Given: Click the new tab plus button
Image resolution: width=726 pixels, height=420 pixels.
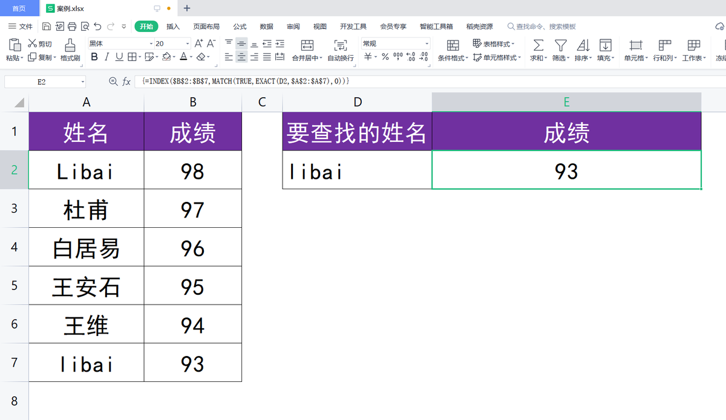Looking at the screenshot, I should pos(187,8).
